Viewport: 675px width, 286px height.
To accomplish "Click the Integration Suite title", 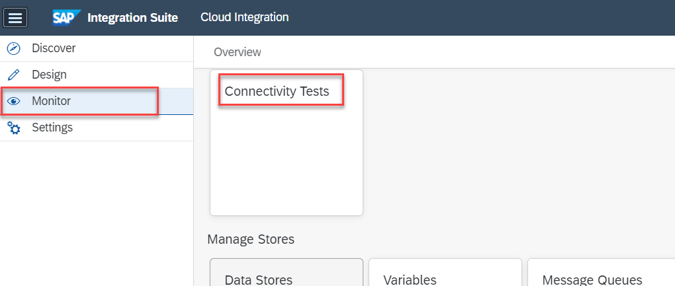I will pos(132,18).
